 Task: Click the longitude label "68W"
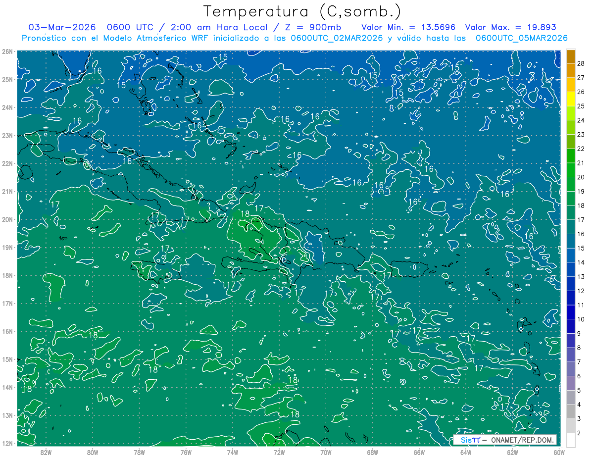pyautogui.click(x=372, y=452)
